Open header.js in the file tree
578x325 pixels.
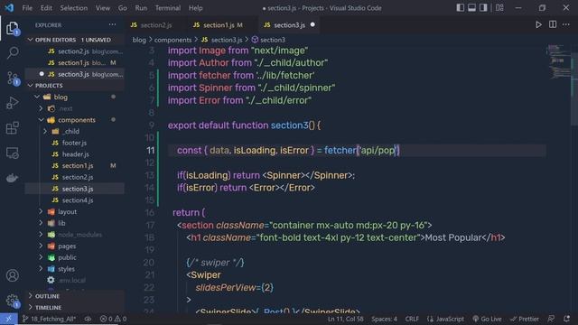(x=75, y=154)
